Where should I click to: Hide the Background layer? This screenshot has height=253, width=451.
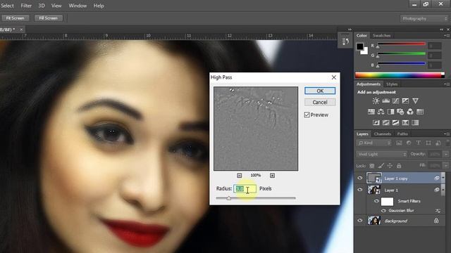tap(360, 221)
